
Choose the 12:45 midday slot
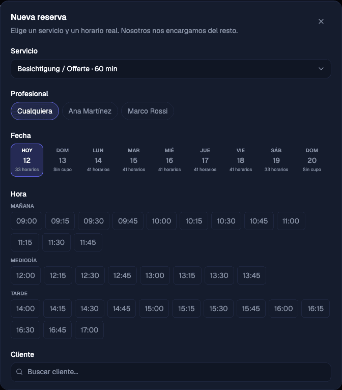click(x=122, y=275)
